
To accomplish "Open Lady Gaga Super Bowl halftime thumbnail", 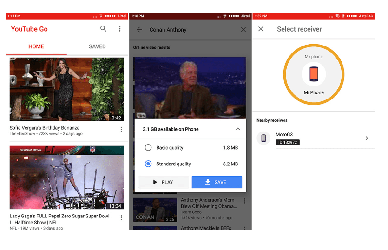I will point(67,177).
